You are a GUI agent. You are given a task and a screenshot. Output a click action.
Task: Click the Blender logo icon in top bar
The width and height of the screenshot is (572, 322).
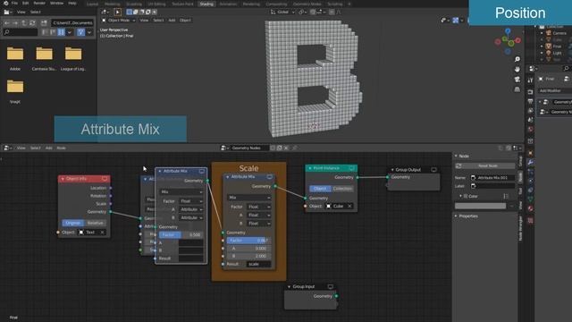[6, 3]
